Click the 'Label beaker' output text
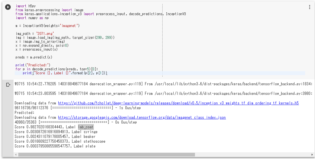Viewport: 315px width, 159px height. pos(84,136)
